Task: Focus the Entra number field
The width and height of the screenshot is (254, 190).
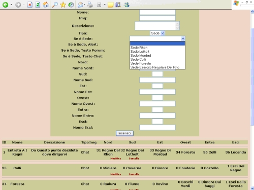Action: 157,109
